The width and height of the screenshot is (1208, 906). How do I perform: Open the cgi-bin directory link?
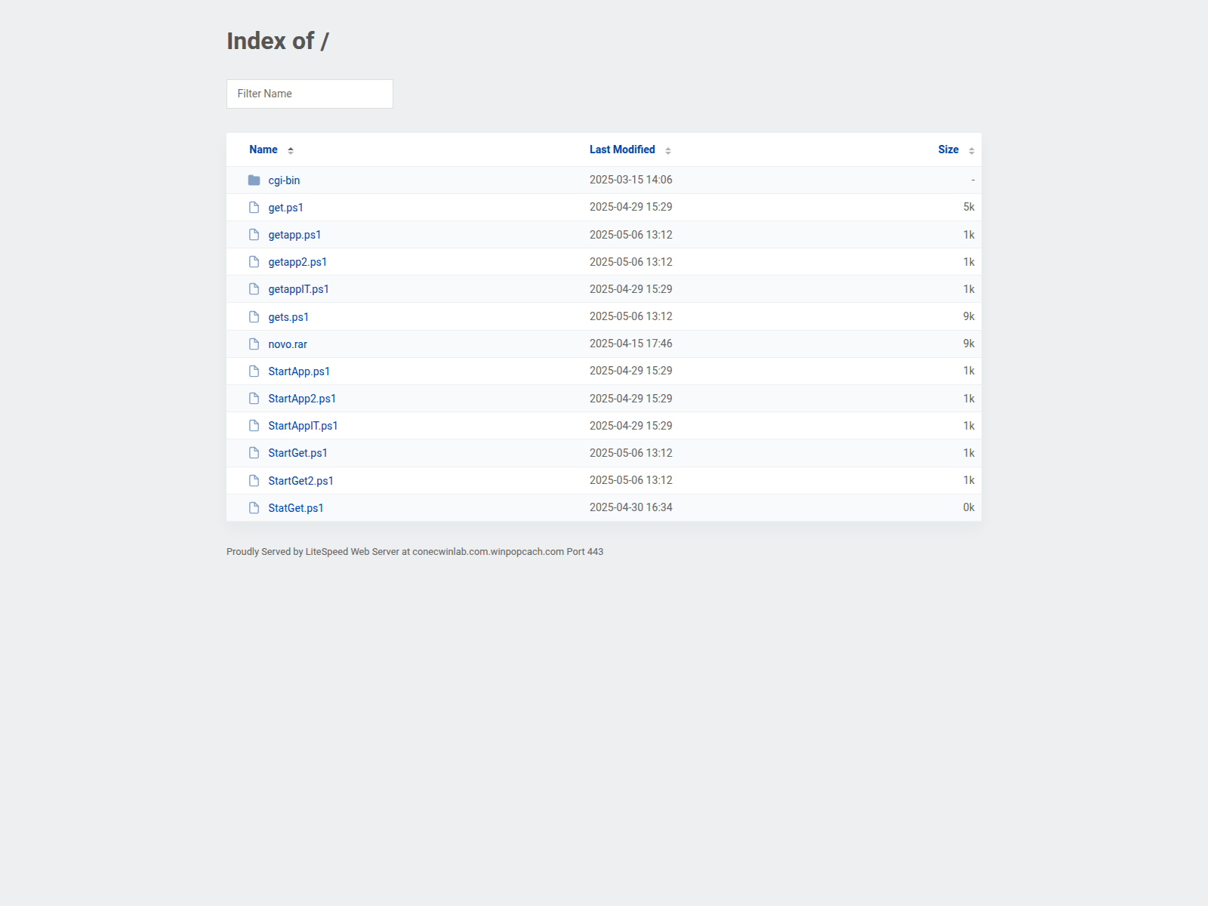(x=284, y=180)
